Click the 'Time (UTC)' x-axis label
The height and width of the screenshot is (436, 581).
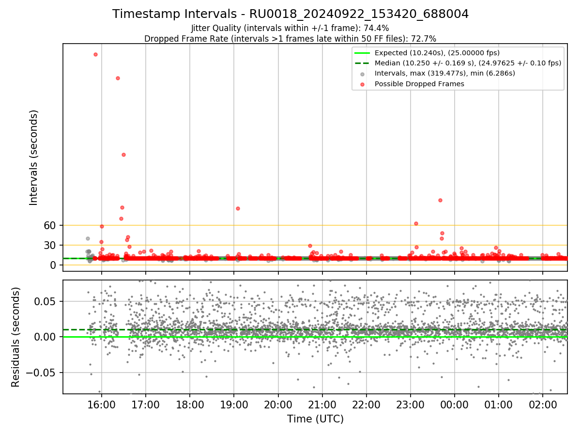(x=315, y=419)
